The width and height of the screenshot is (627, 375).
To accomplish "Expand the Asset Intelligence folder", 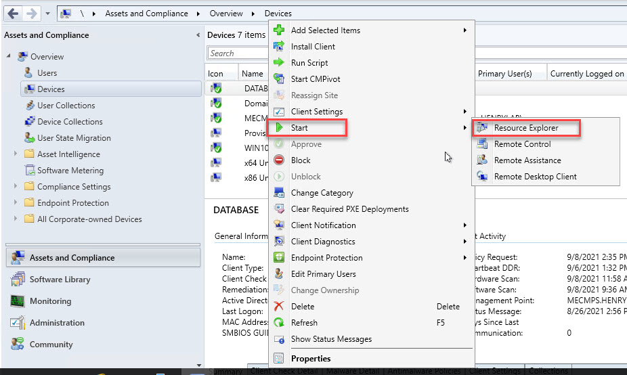I will [x=16, y=154].
